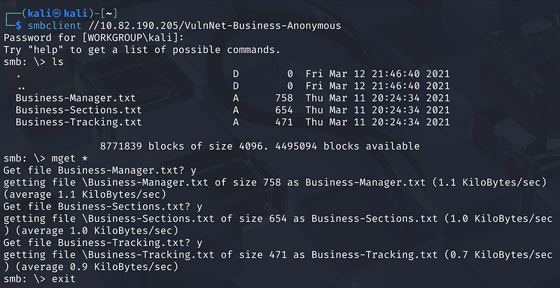Select the double-dot parent directory entry
The image size is (560, 288).
pyautogui.click(x=20, y=86)
